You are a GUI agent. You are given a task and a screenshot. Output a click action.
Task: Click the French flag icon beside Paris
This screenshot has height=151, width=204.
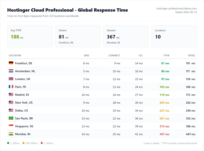pyautogui.click(x=11, y=86)
